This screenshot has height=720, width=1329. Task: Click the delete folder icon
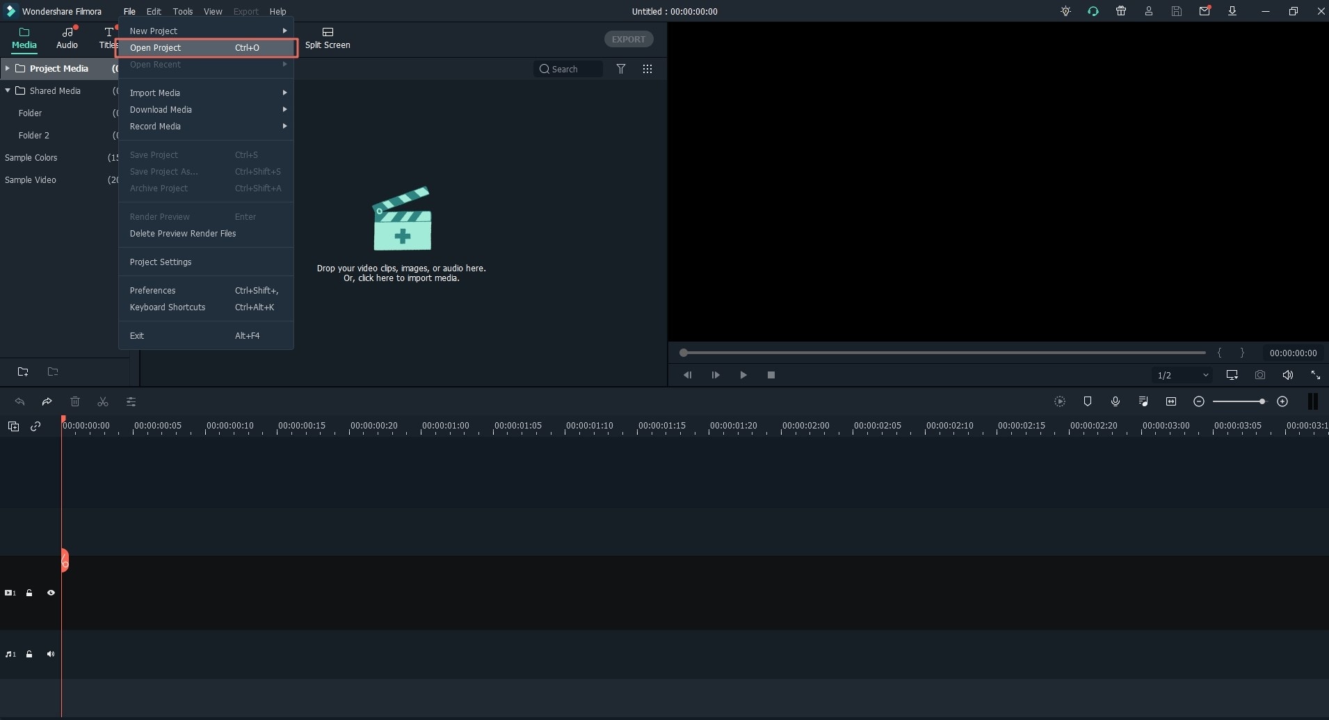53,371
